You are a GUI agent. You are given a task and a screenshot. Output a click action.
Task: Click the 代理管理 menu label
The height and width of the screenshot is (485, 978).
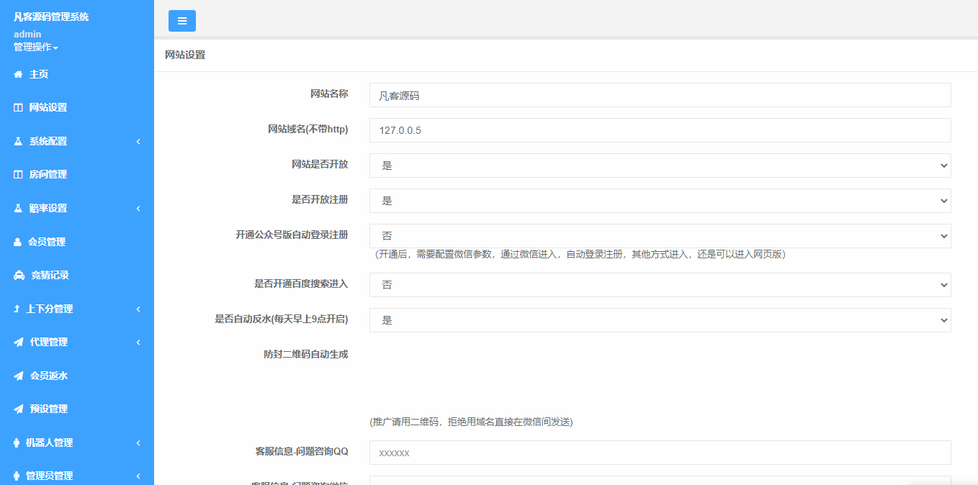pos(49,343)
